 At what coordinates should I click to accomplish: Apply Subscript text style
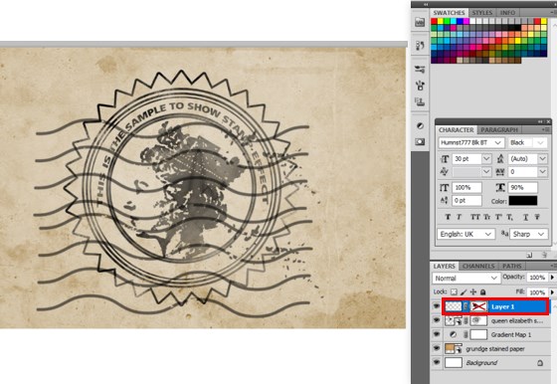[509, 217]
